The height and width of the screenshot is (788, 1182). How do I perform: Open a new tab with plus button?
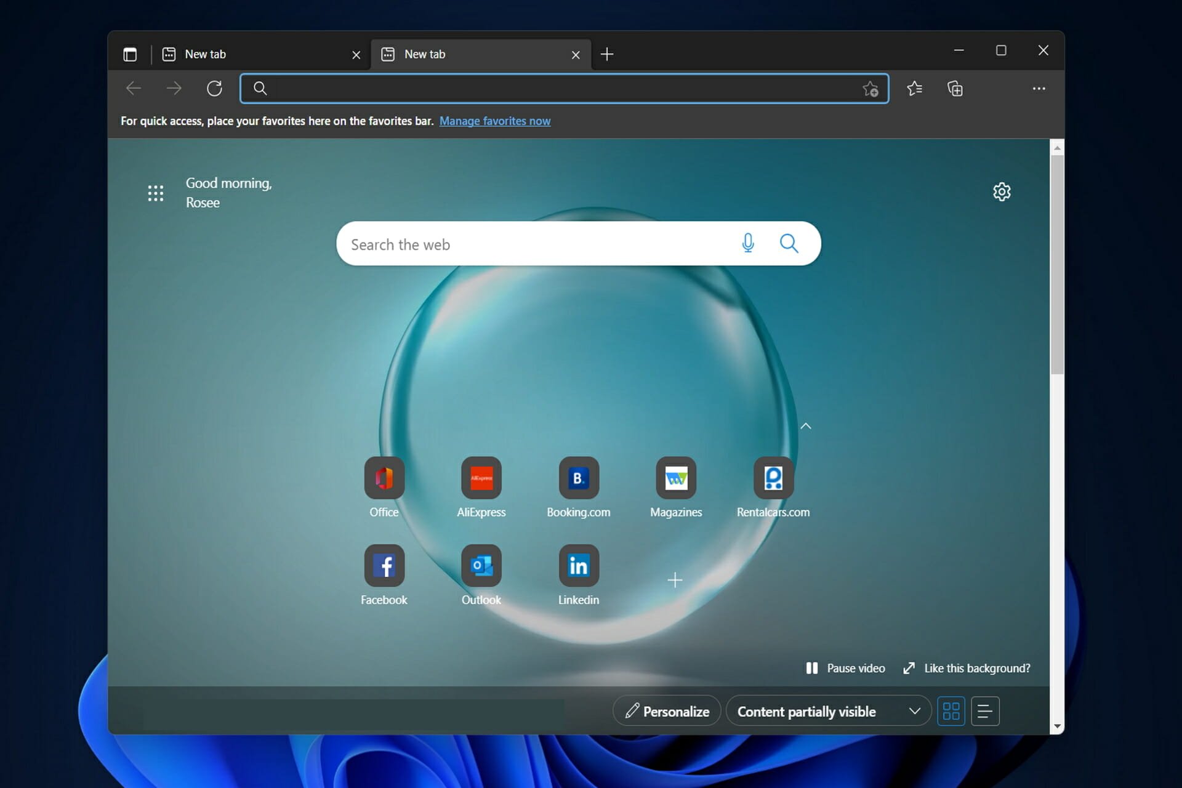[607, 54]
